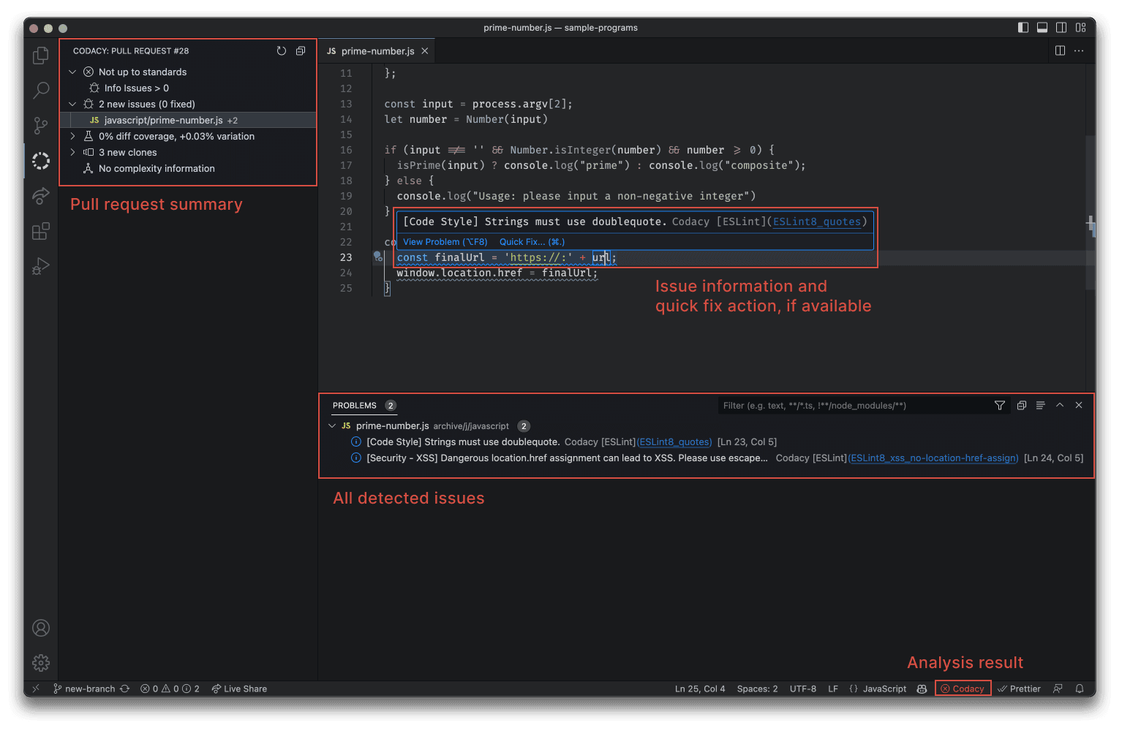Collapse the 'Not up to standards' section
This screenshot has height=739, width=1122.
[x=72, y=72]
